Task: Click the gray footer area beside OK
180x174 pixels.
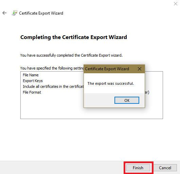Action: tap(99, 100)
